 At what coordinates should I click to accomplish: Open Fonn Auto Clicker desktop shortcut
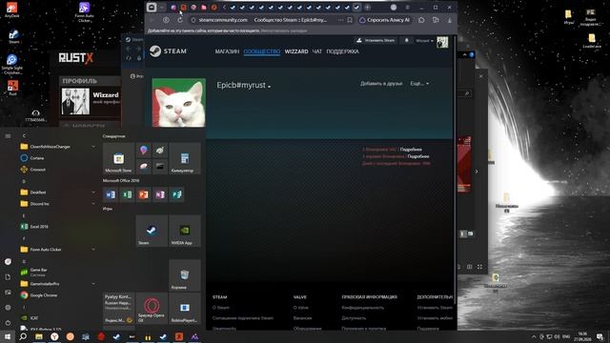(85, 11)
